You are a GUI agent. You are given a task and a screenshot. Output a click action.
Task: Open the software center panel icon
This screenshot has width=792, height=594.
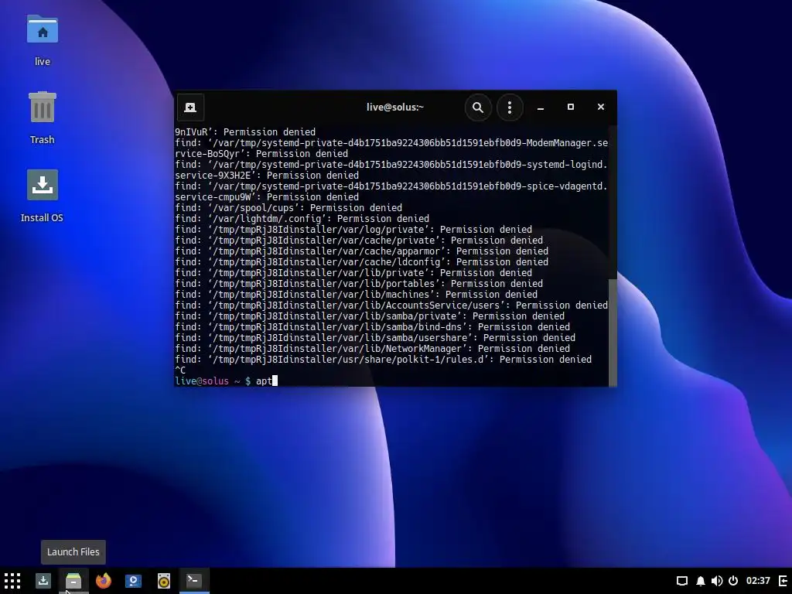click(134, 581)
